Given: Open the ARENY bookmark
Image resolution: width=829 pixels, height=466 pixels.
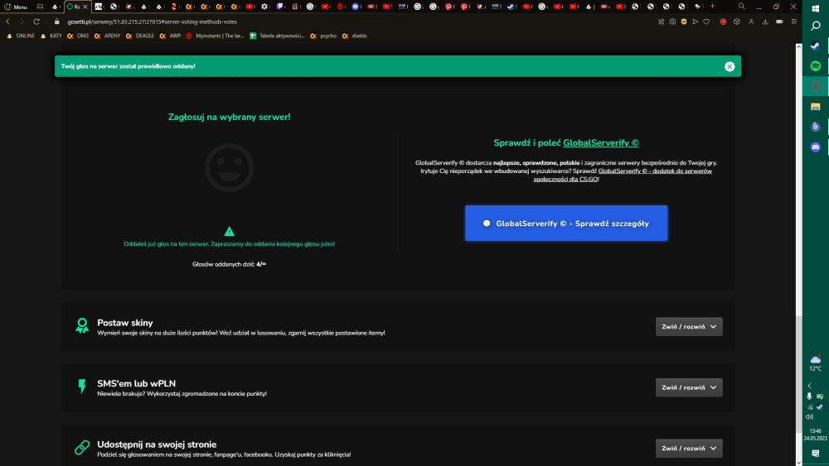Looking at the screenshot, I should coord(107,36).
